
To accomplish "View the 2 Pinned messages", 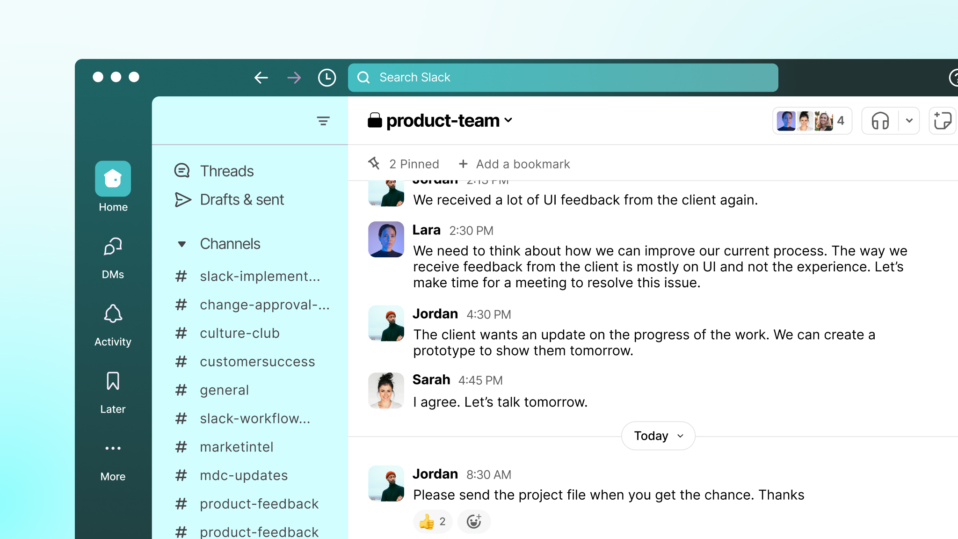I will tap(404, 164).
